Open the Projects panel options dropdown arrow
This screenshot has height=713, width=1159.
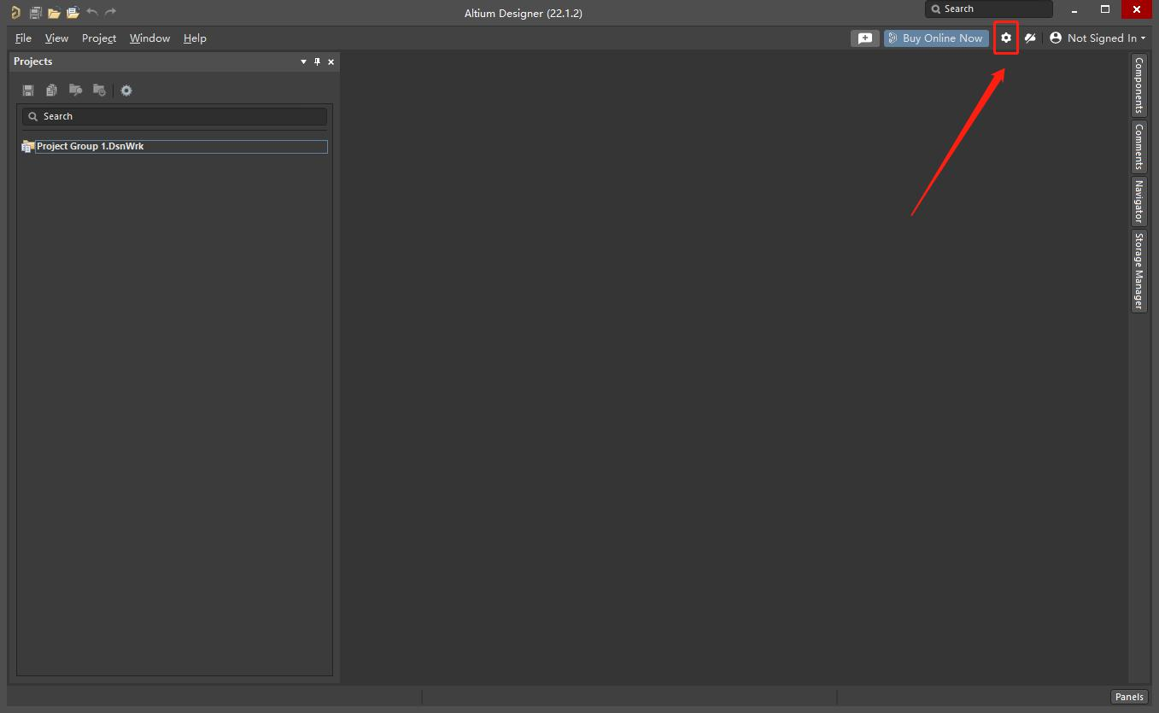click(x=303, y=61)
